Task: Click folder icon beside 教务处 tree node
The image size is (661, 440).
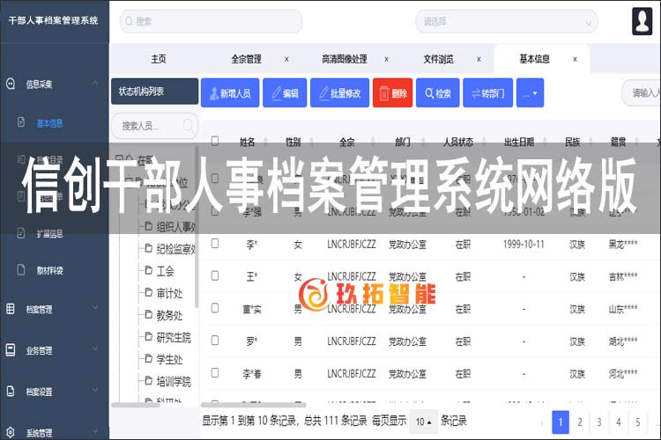Action: pos(148,314)
